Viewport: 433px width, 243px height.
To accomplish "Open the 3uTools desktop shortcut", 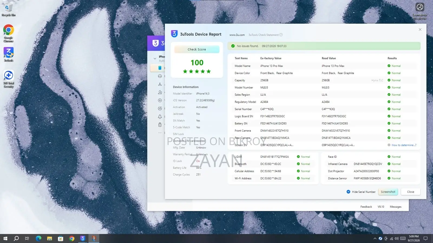I will 8,54.
